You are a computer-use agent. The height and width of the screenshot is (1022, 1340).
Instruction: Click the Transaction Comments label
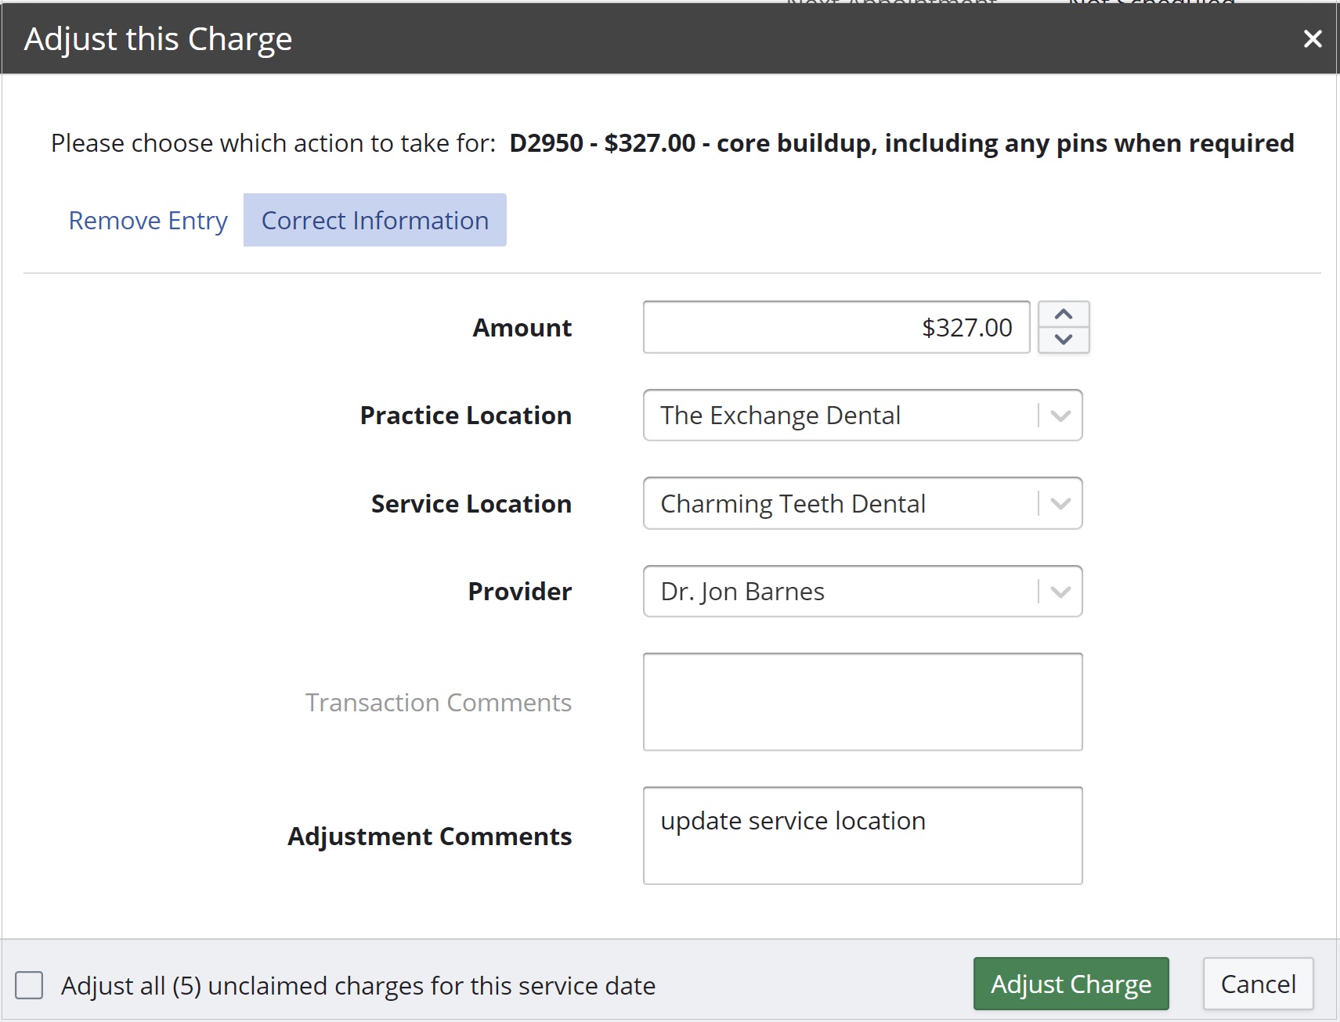[439, 703]
